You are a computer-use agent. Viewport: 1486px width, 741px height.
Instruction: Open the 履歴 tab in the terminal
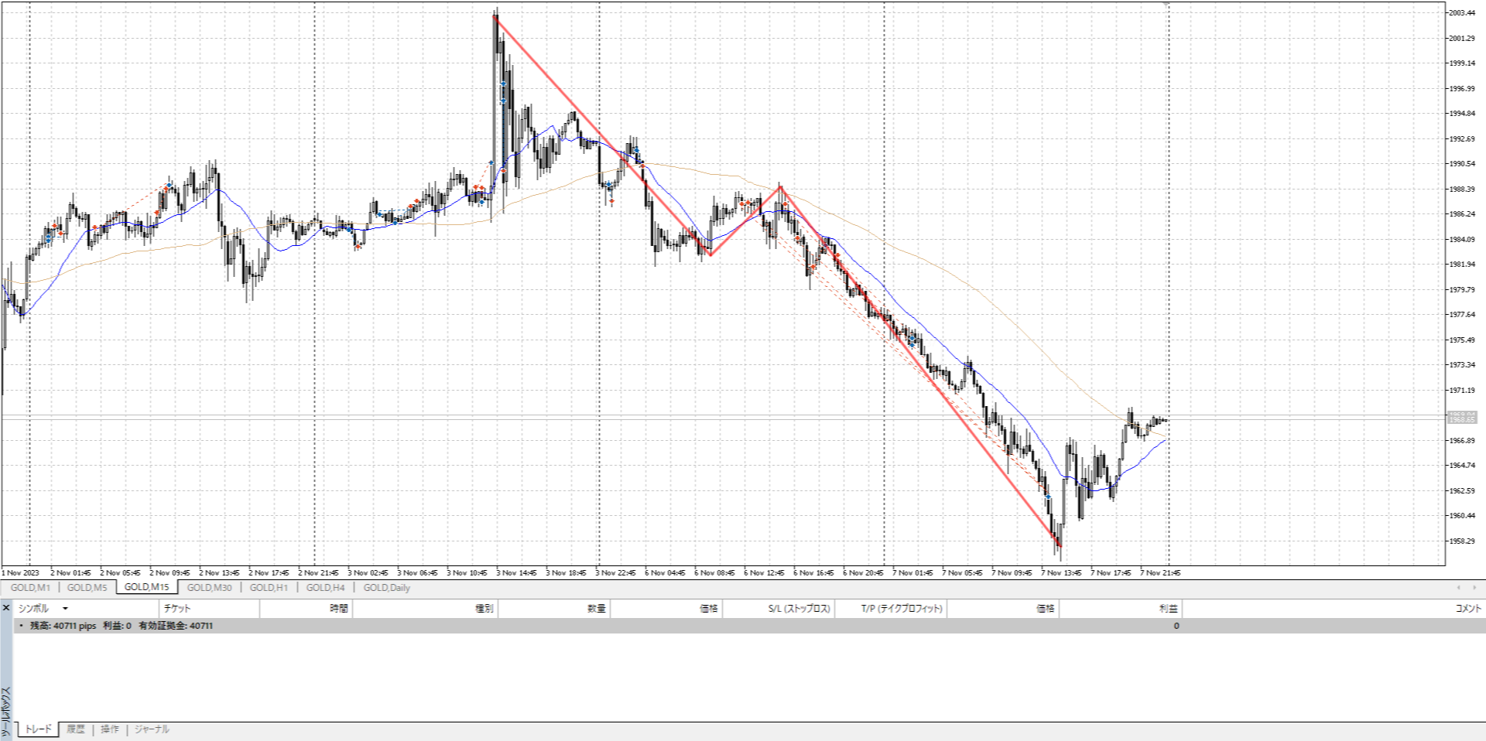pos(76,729)
